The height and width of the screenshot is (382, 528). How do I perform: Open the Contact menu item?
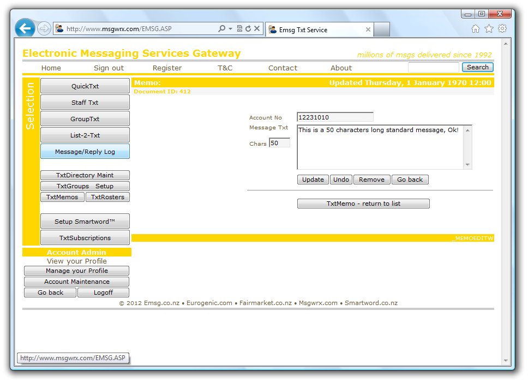point(283,68)
